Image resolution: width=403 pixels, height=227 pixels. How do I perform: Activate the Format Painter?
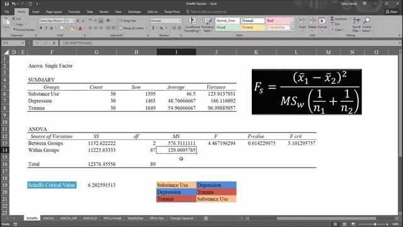point(23,30)
